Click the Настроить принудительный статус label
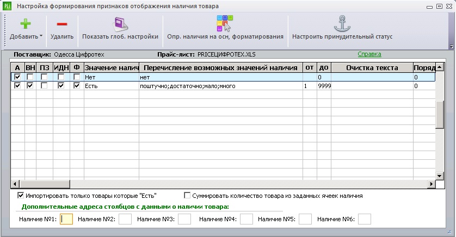Screen dimensions: 456x237 (x=342, y=36)
